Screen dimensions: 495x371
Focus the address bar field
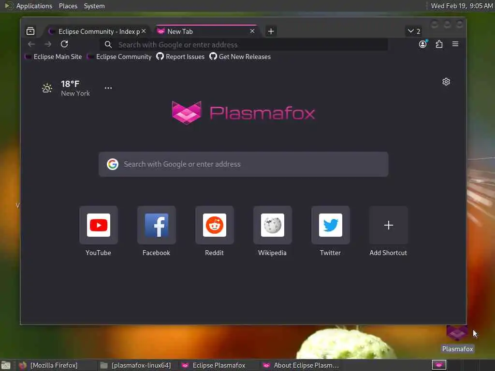click(244, 45)
